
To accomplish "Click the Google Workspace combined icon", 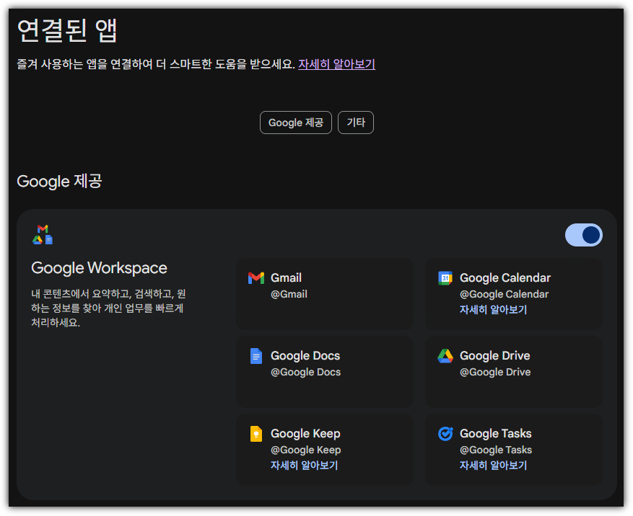I will 43,235.
